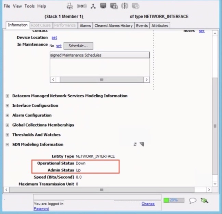This screenshot has width=222, height=214.
Task: Open the View menu
Action: coord(17,6)
